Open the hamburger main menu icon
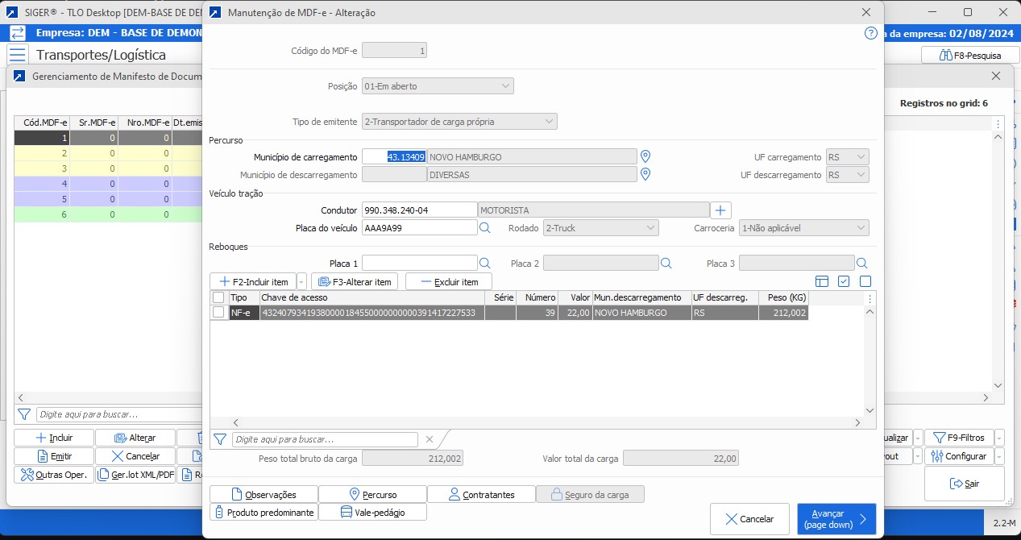The image size is (1021, 540). pos(18,55)
